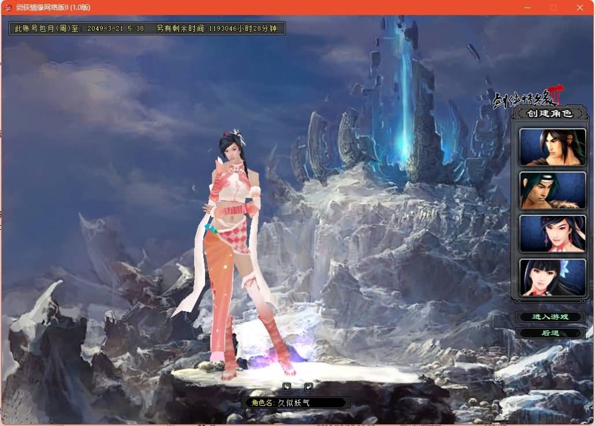595x426 pixels.
Task: Rotate the character model left
Action: coord(287,387)
